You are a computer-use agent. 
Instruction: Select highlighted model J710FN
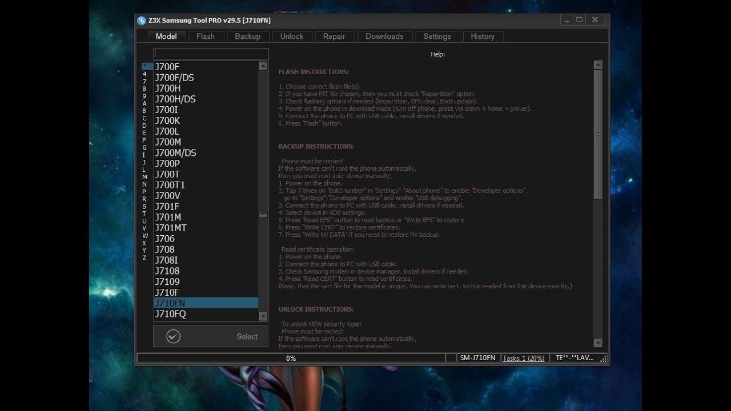tap(206, 303)
